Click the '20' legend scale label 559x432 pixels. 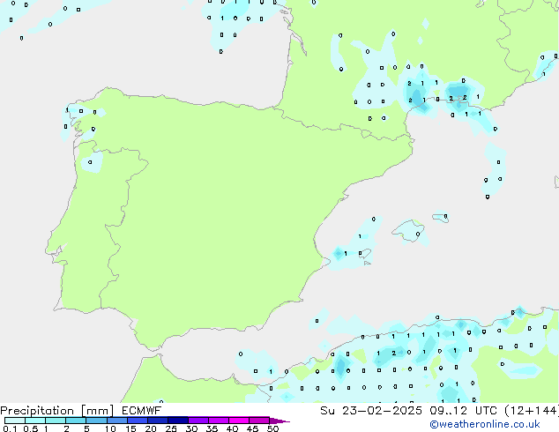pyautogui.click(x=151, y=428)
